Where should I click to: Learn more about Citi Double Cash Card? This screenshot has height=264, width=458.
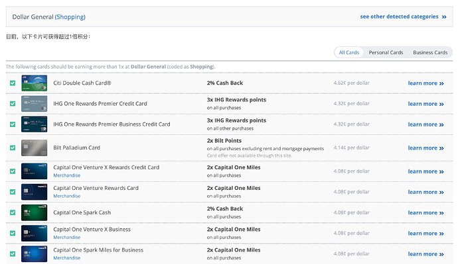click(426, 83)
